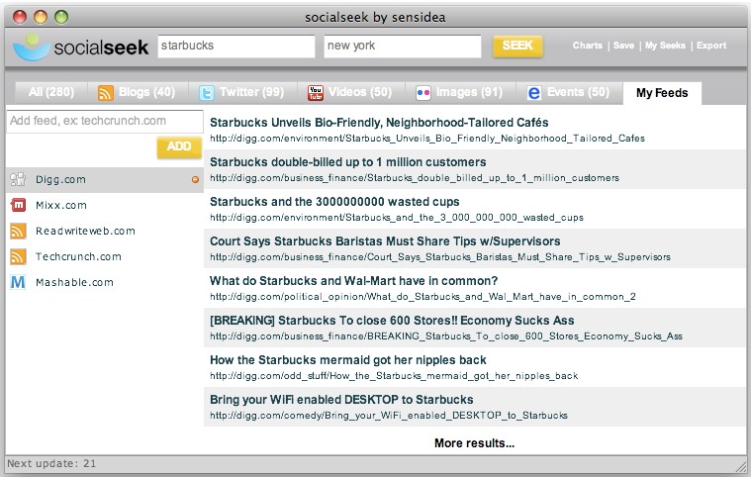751x478 pixels.
Task: Click the digg.com wasted_cups URL
Action: point(397,218)
